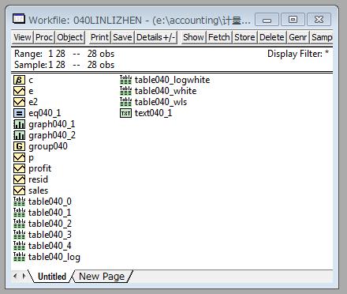Screen dimensions: 347x294
Task: Select the table040_white table icon
Action: [x=125, y=91]
